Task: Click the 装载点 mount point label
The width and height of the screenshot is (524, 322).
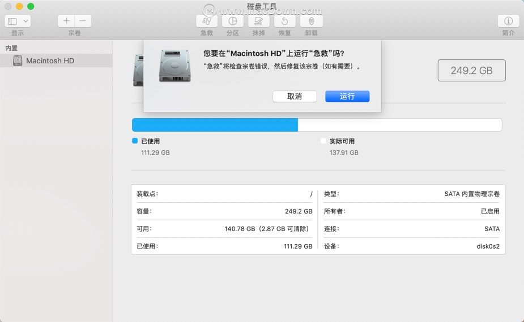Action: pos(147,194)
